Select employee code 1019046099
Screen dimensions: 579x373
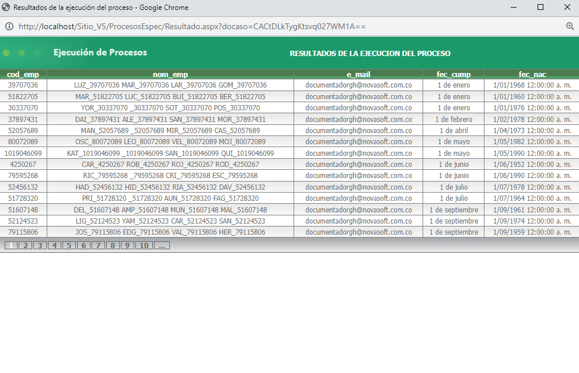[x=23, y=154]
